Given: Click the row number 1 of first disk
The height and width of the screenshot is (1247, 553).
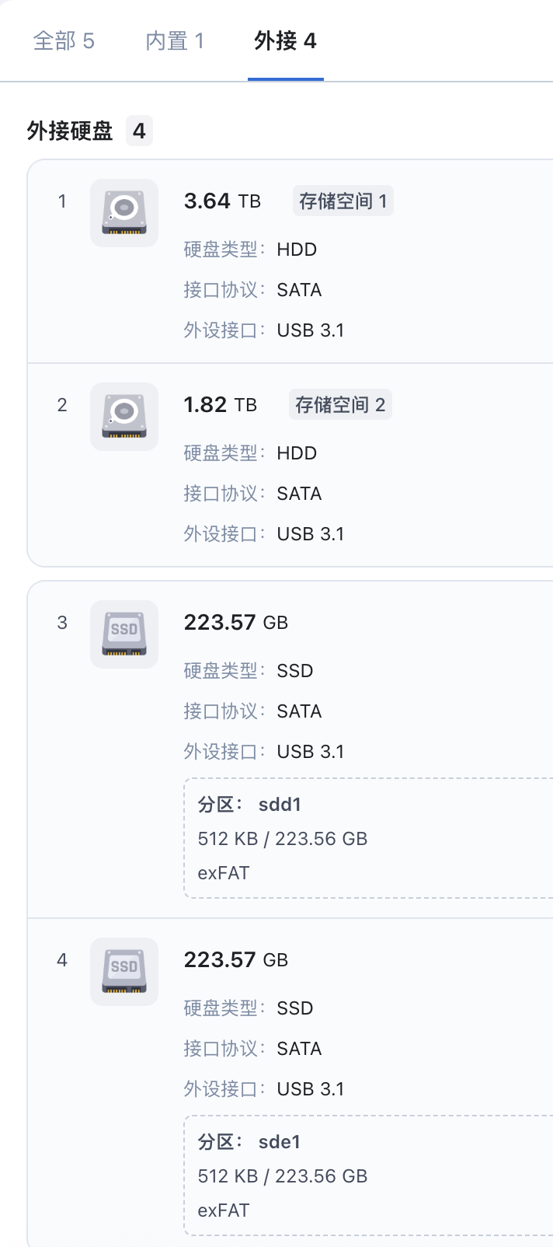Looking at the screenshot, I should (62, 201).
